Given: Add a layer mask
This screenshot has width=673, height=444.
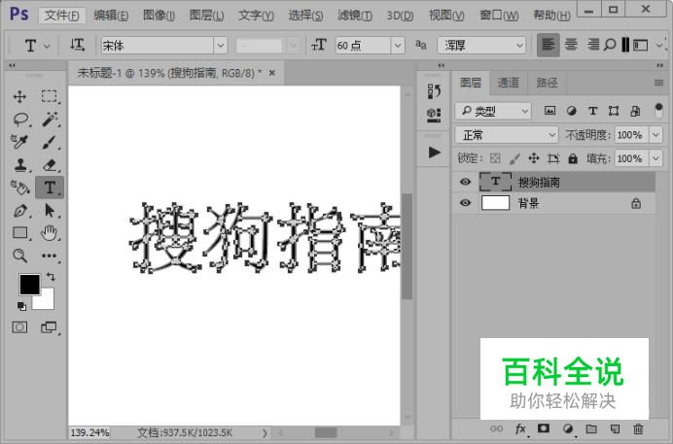Looking at the screenshot, I should 544,428.
